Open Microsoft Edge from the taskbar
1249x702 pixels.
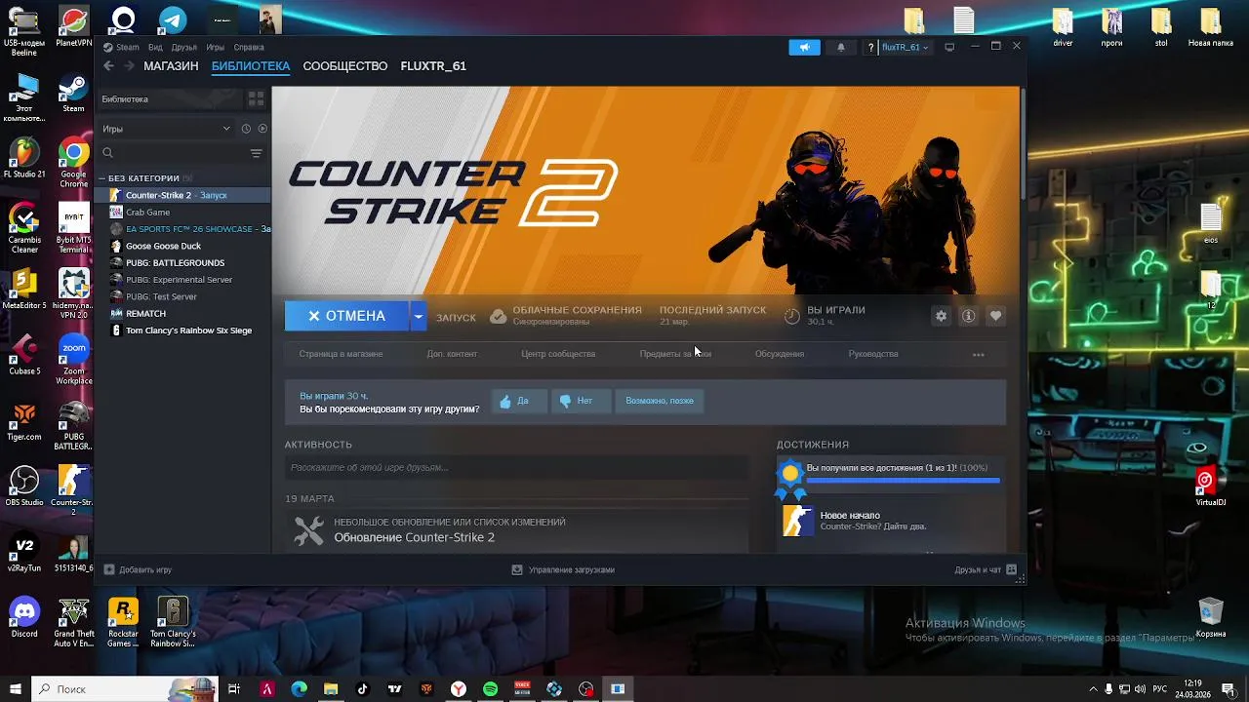[x=299, y=689]
